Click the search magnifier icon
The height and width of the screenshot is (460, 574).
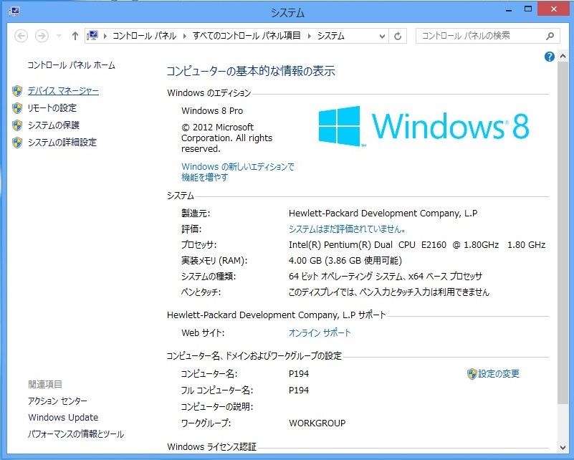click(x=550, y=36)
